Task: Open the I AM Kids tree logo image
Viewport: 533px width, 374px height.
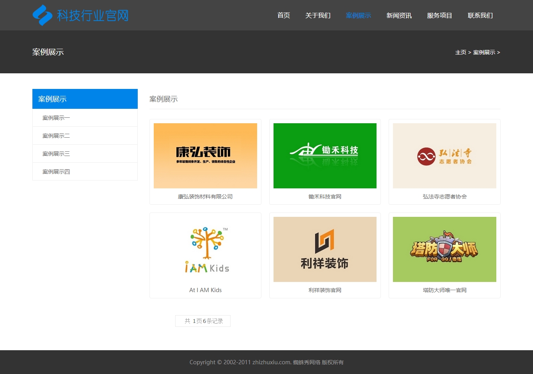Action: click(x=205, y=249)
